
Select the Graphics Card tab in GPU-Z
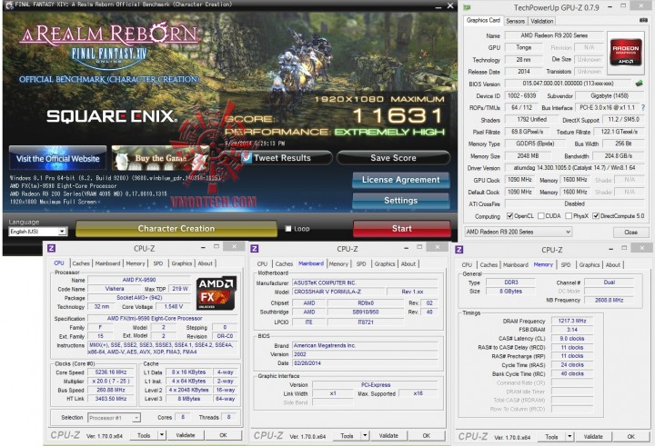coord(483,20)
